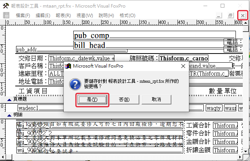Maximize the main FoxPro window
Image resolution: width=250 pixels, height=161 pixels.
223,6
